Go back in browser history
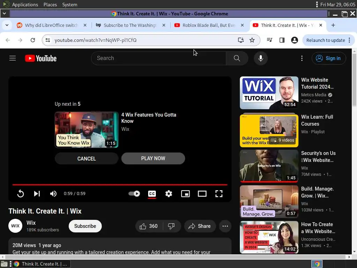 tap(8, 40)
